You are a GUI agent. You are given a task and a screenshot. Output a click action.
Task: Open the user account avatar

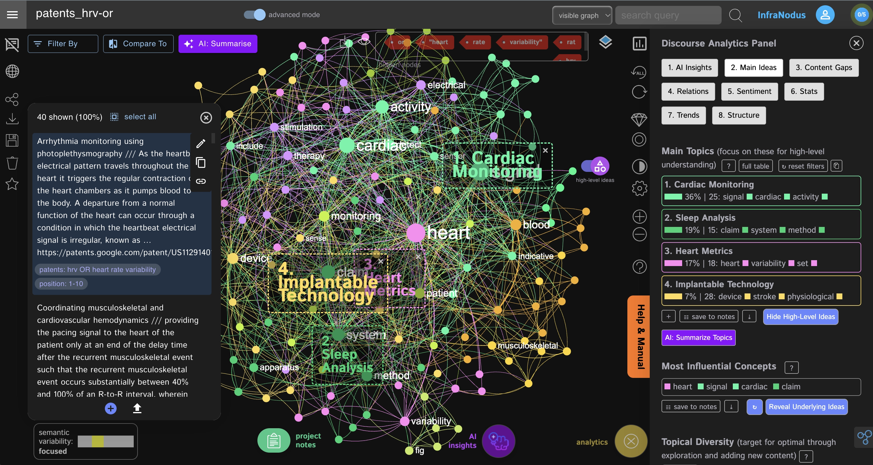click(x=825, y=15)
